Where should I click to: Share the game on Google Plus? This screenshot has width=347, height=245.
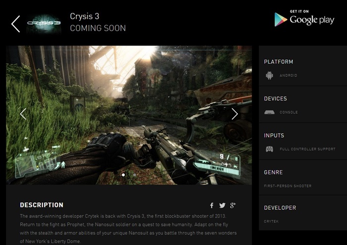233,205
